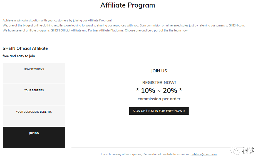
Task: Click the JOIN US heading in the content panel
Action: [x=159, y=71]
